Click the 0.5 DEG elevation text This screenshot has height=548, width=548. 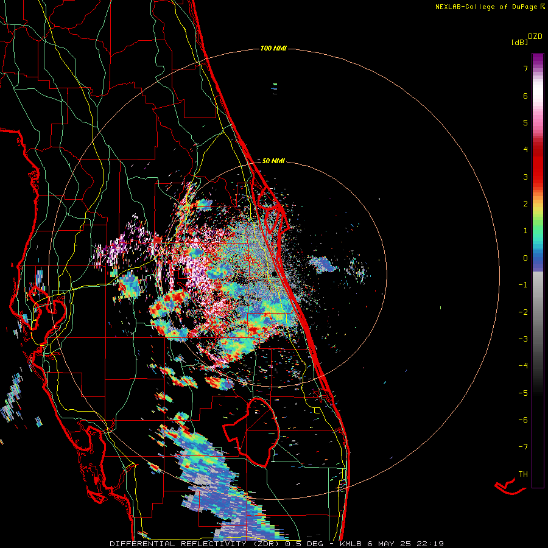point(304,544)
